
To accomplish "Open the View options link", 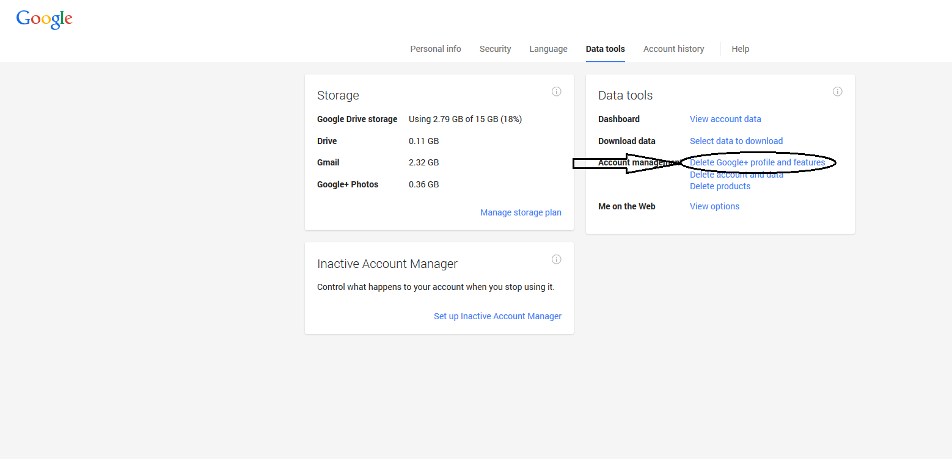I will [x=714, y=206].
